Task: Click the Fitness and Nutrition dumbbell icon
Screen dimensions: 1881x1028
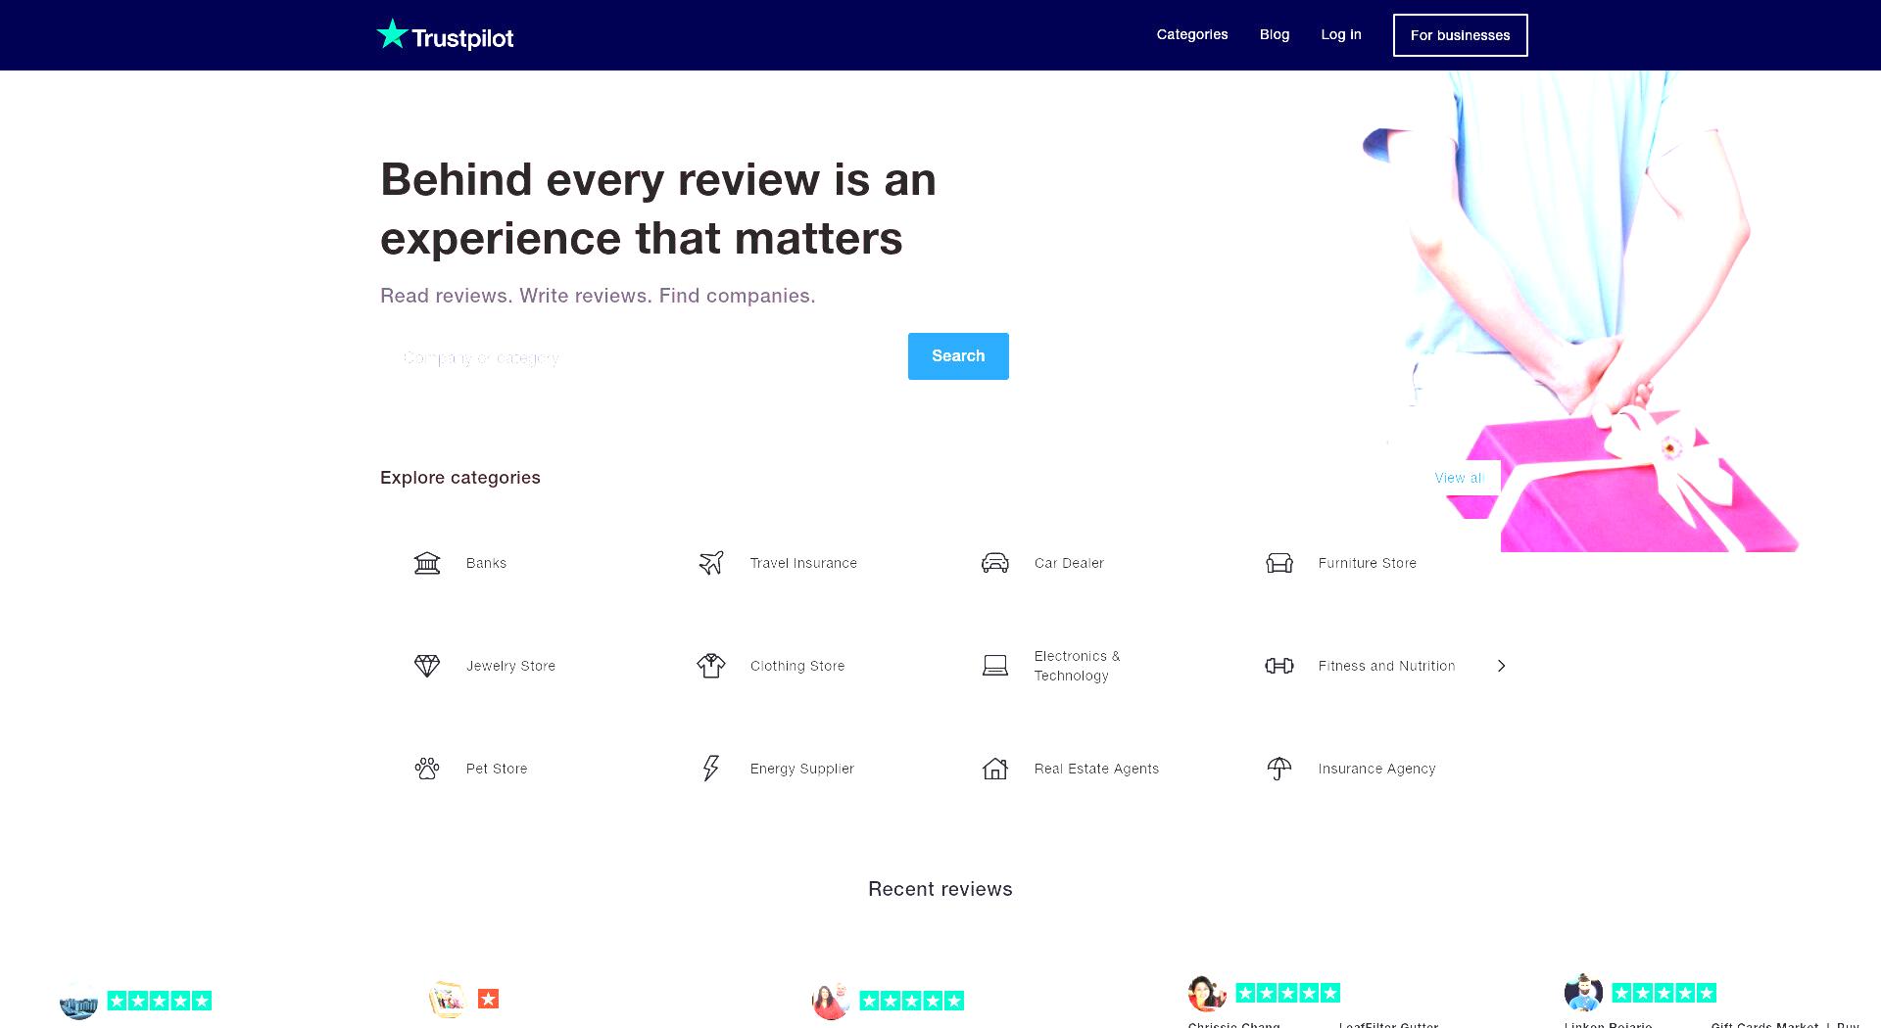Action: [1279, 666]
